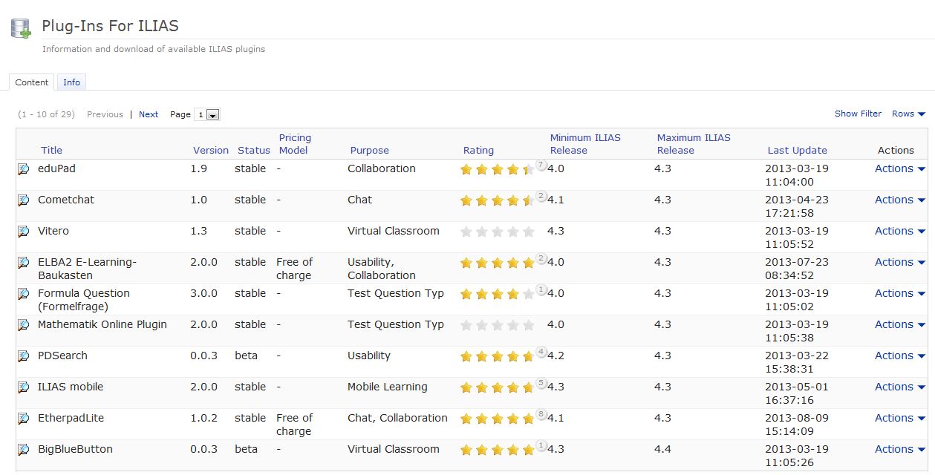The height and width of the screenshot is (475, 935).
Task: Open the Vitero row magnifier icon
Action: 23,232
